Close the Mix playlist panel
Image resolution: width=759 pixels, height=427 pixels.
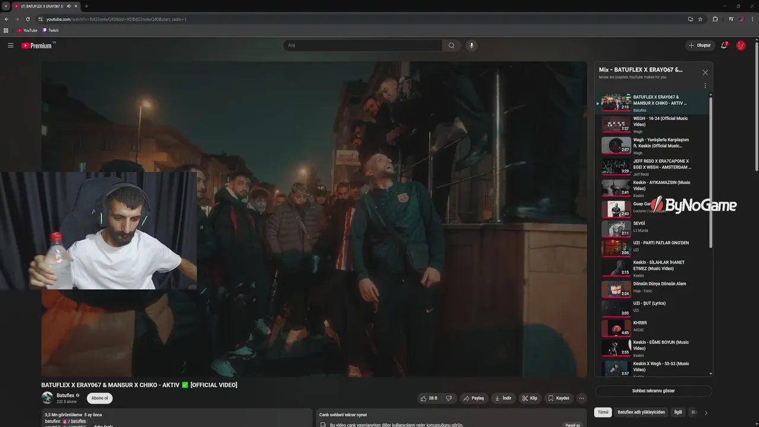click(x=705, y=72)
